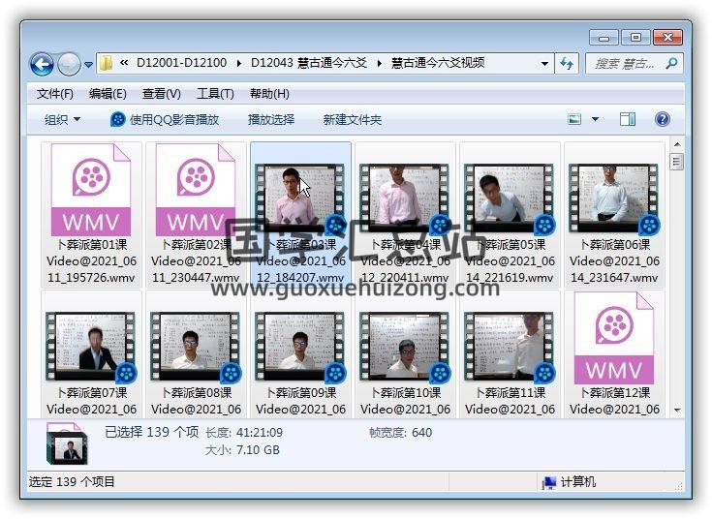712x519 pixels.
Task: Click the 计算机 icon in status bar
Action: [x=549, y=482]
